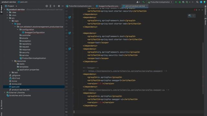Expand the .mvn folder
The width and height of the screenshot is (207, 116).
point(7,15)
